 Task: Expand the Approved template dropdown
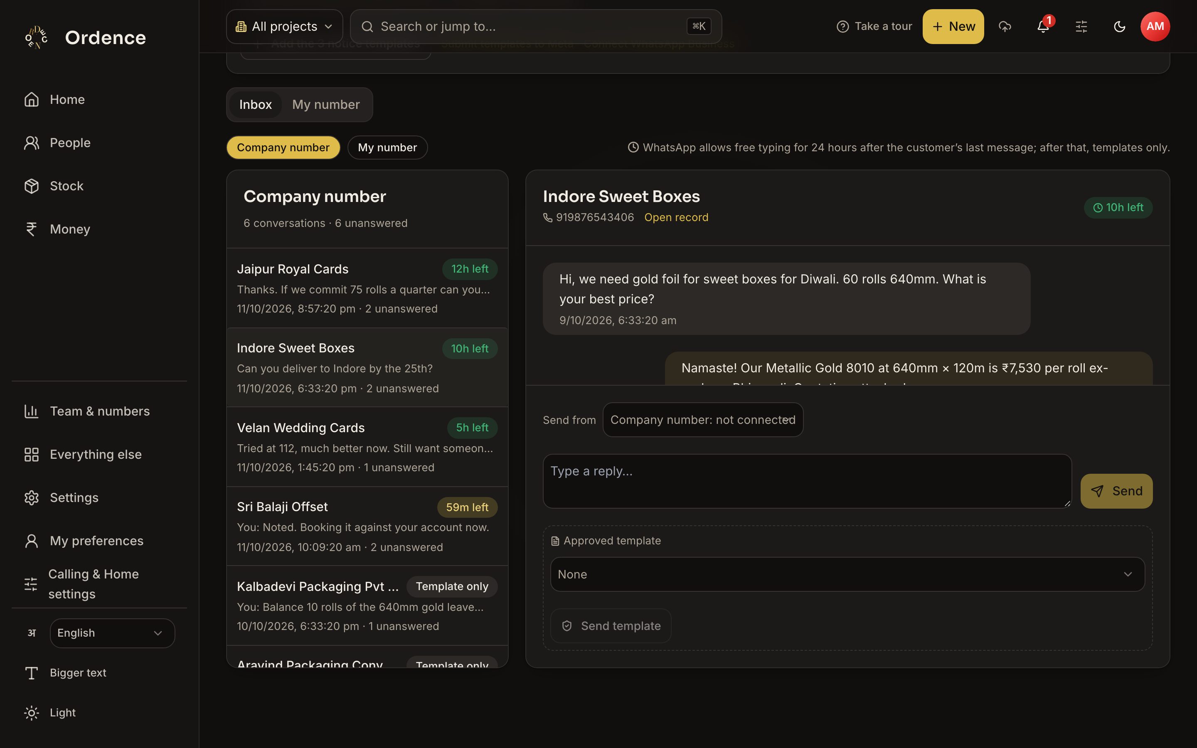[847, 574]
